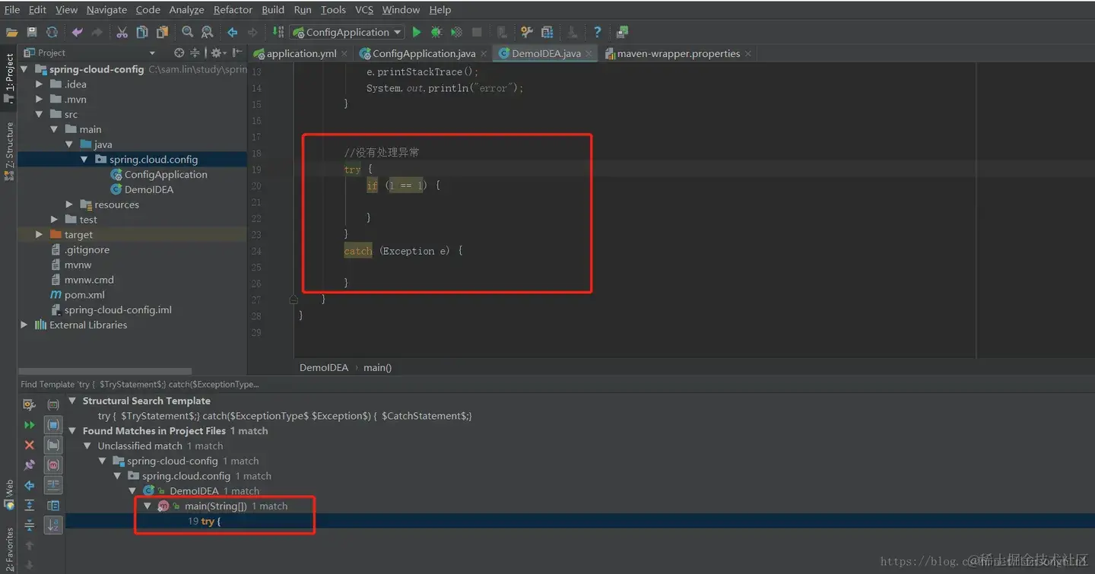Viewport: 1095px width, 574px height.
Task: Collapse main(String[]) match node
Action: tap(148, 506)
